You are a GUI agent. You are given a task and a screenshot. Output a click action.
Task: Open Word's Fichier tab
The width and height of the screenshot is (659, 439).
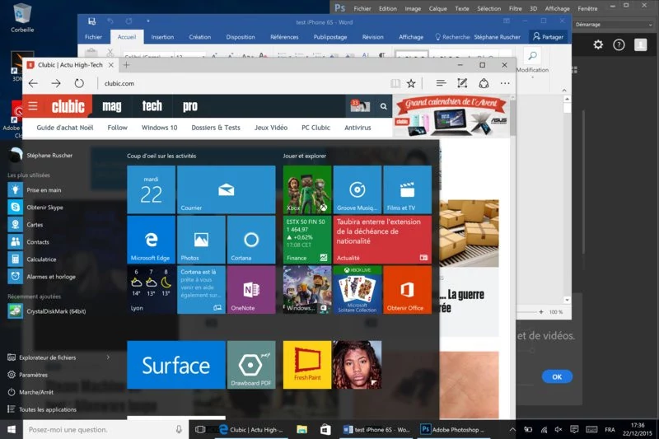[93, 37]
